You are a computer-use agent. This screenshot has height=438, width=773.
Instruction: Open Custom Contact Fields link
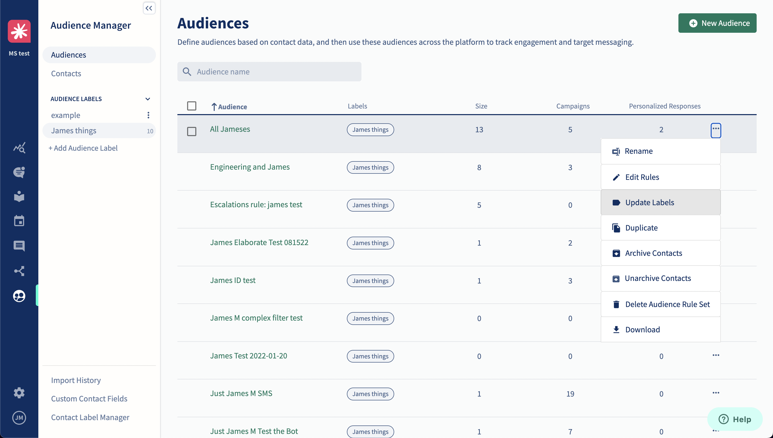tap(89, 399)
